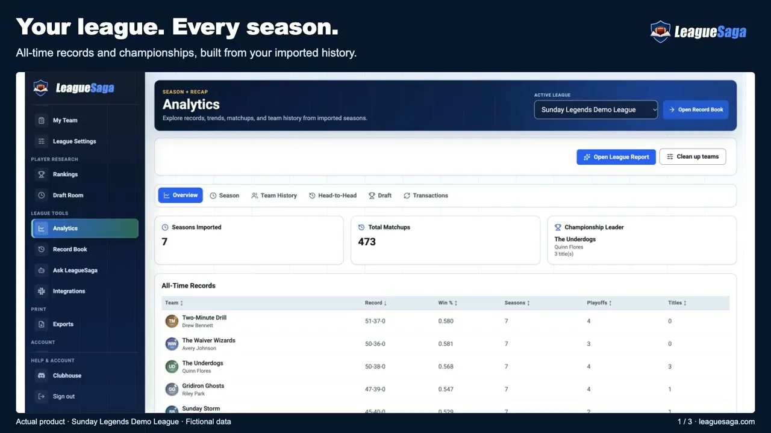Open League Settings sliders icon
771x433 pixels.
[x=42, y=141]
